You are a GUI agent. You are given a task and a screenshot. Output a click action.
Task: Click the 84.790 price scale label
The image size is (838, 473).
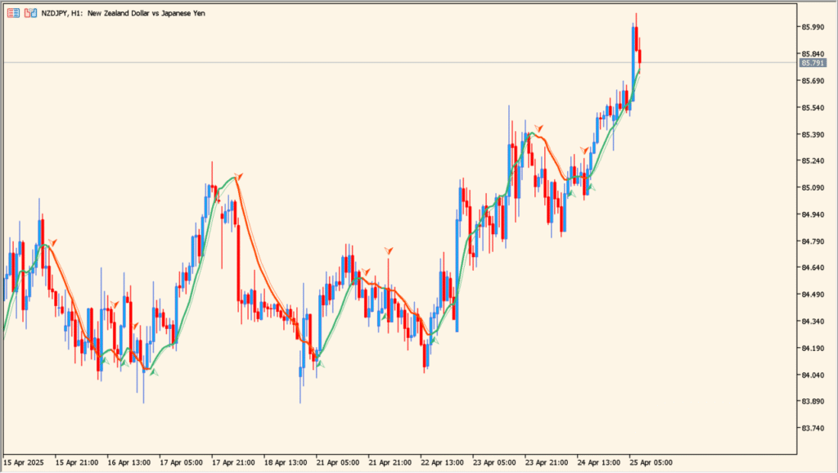813,241
